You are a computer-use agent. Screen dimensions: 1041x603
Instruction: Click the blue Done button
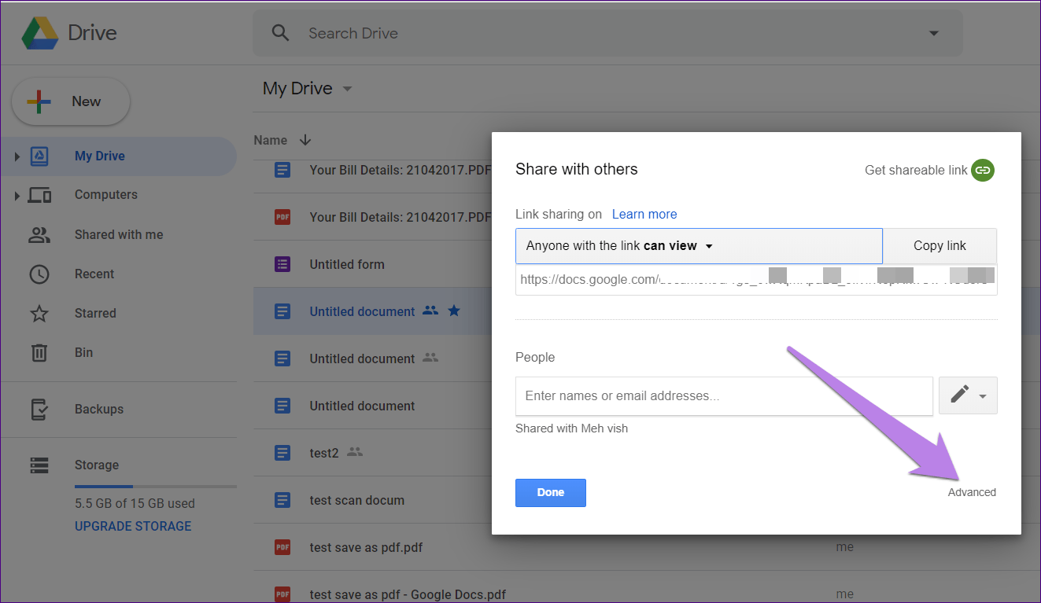point(551,493)
